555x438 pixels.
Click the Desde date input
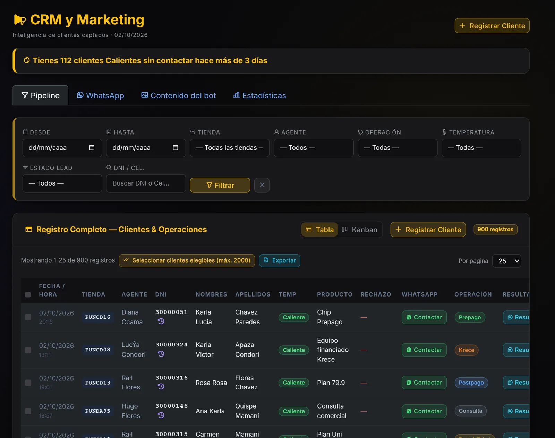coord(62,148)
